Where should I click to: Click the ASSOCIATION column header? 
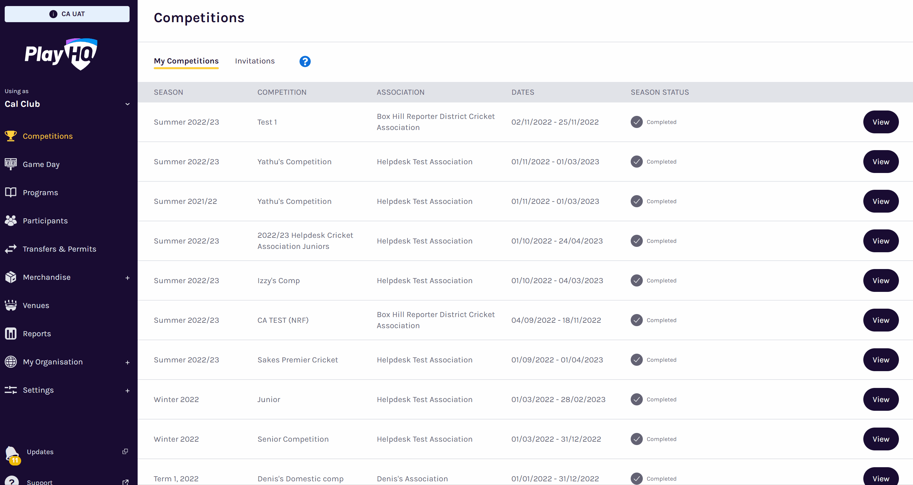(400, 92)
